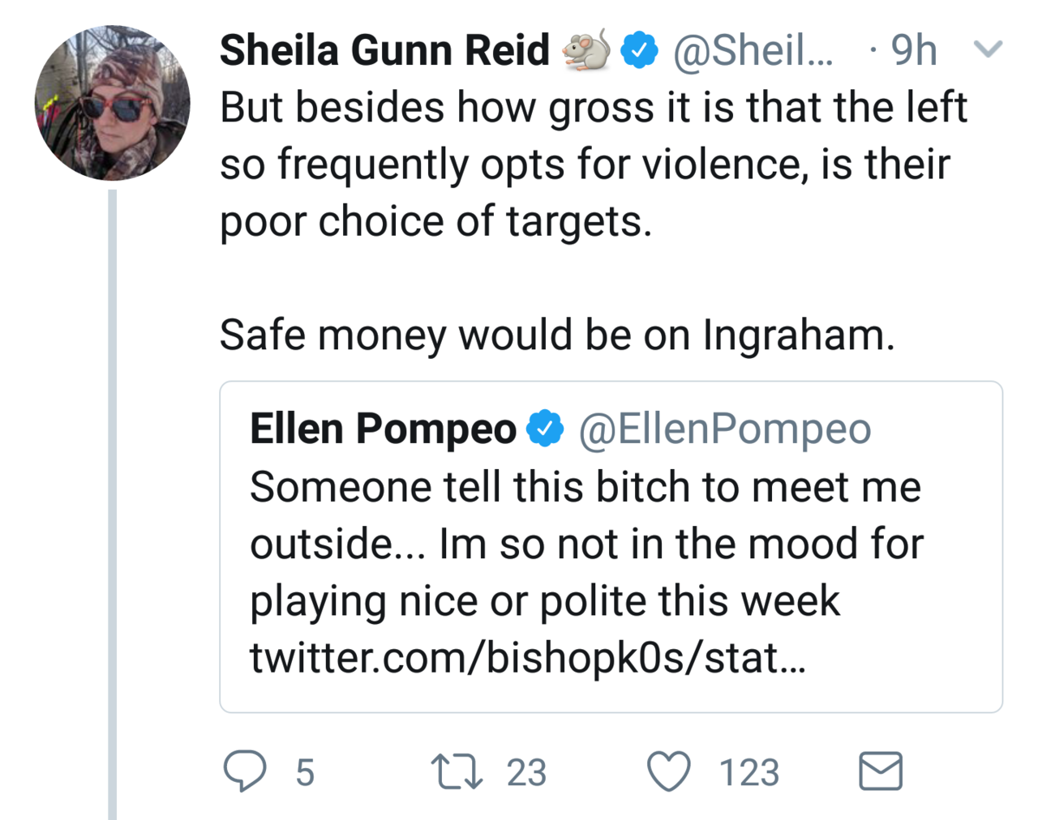Viewport: 1038px width, 820px height.
Task: View the round profile avatar photo
Action: (113, 103)
